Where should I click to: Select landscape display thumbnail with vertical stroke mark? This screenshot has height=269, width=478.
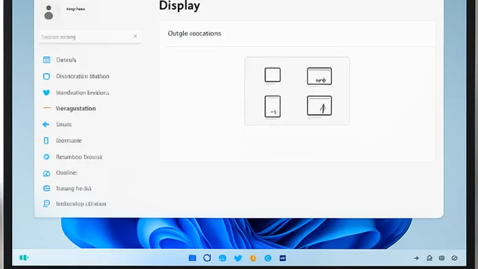pyautogui.click(x=319, y=106)
